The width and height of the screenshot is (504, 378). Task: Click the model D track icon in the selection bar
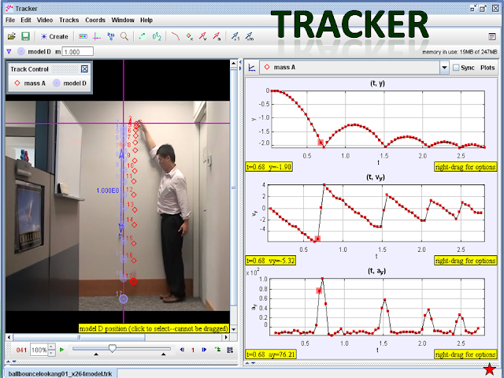tap(21, 51)
